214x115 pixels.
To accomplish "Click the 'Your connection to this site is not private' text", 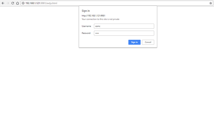I will tap(100, 19).
